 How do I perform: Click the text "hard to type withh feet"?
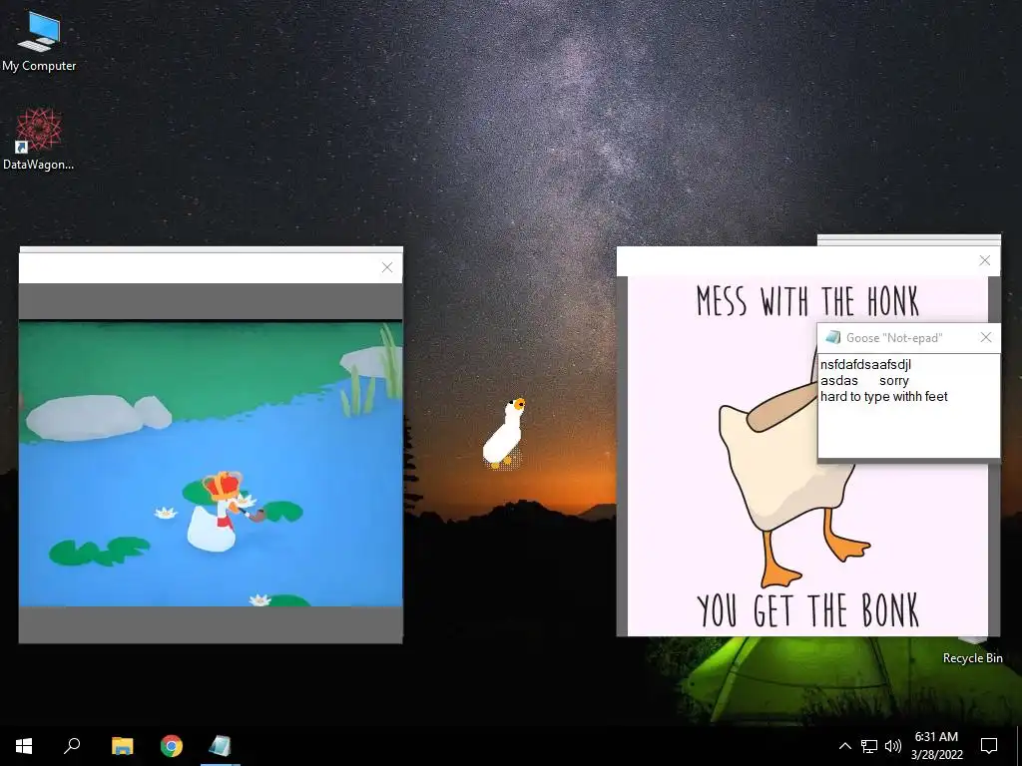click(884, 397)
